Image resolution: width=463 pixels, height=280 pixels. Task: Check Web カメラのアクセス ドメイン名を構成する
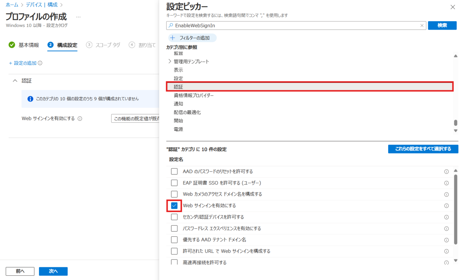pos(174,194)
